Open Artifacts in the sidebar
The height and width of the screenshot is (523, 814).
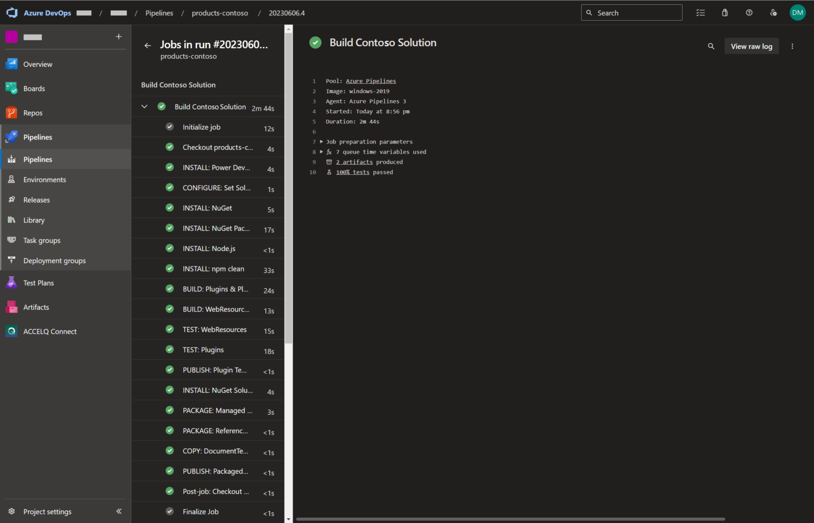point(66,307)
